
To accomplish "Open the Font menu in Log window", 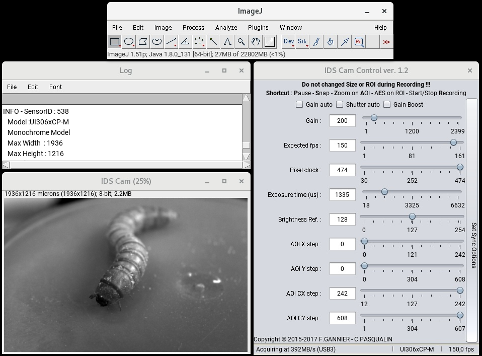I will (55, 87).
